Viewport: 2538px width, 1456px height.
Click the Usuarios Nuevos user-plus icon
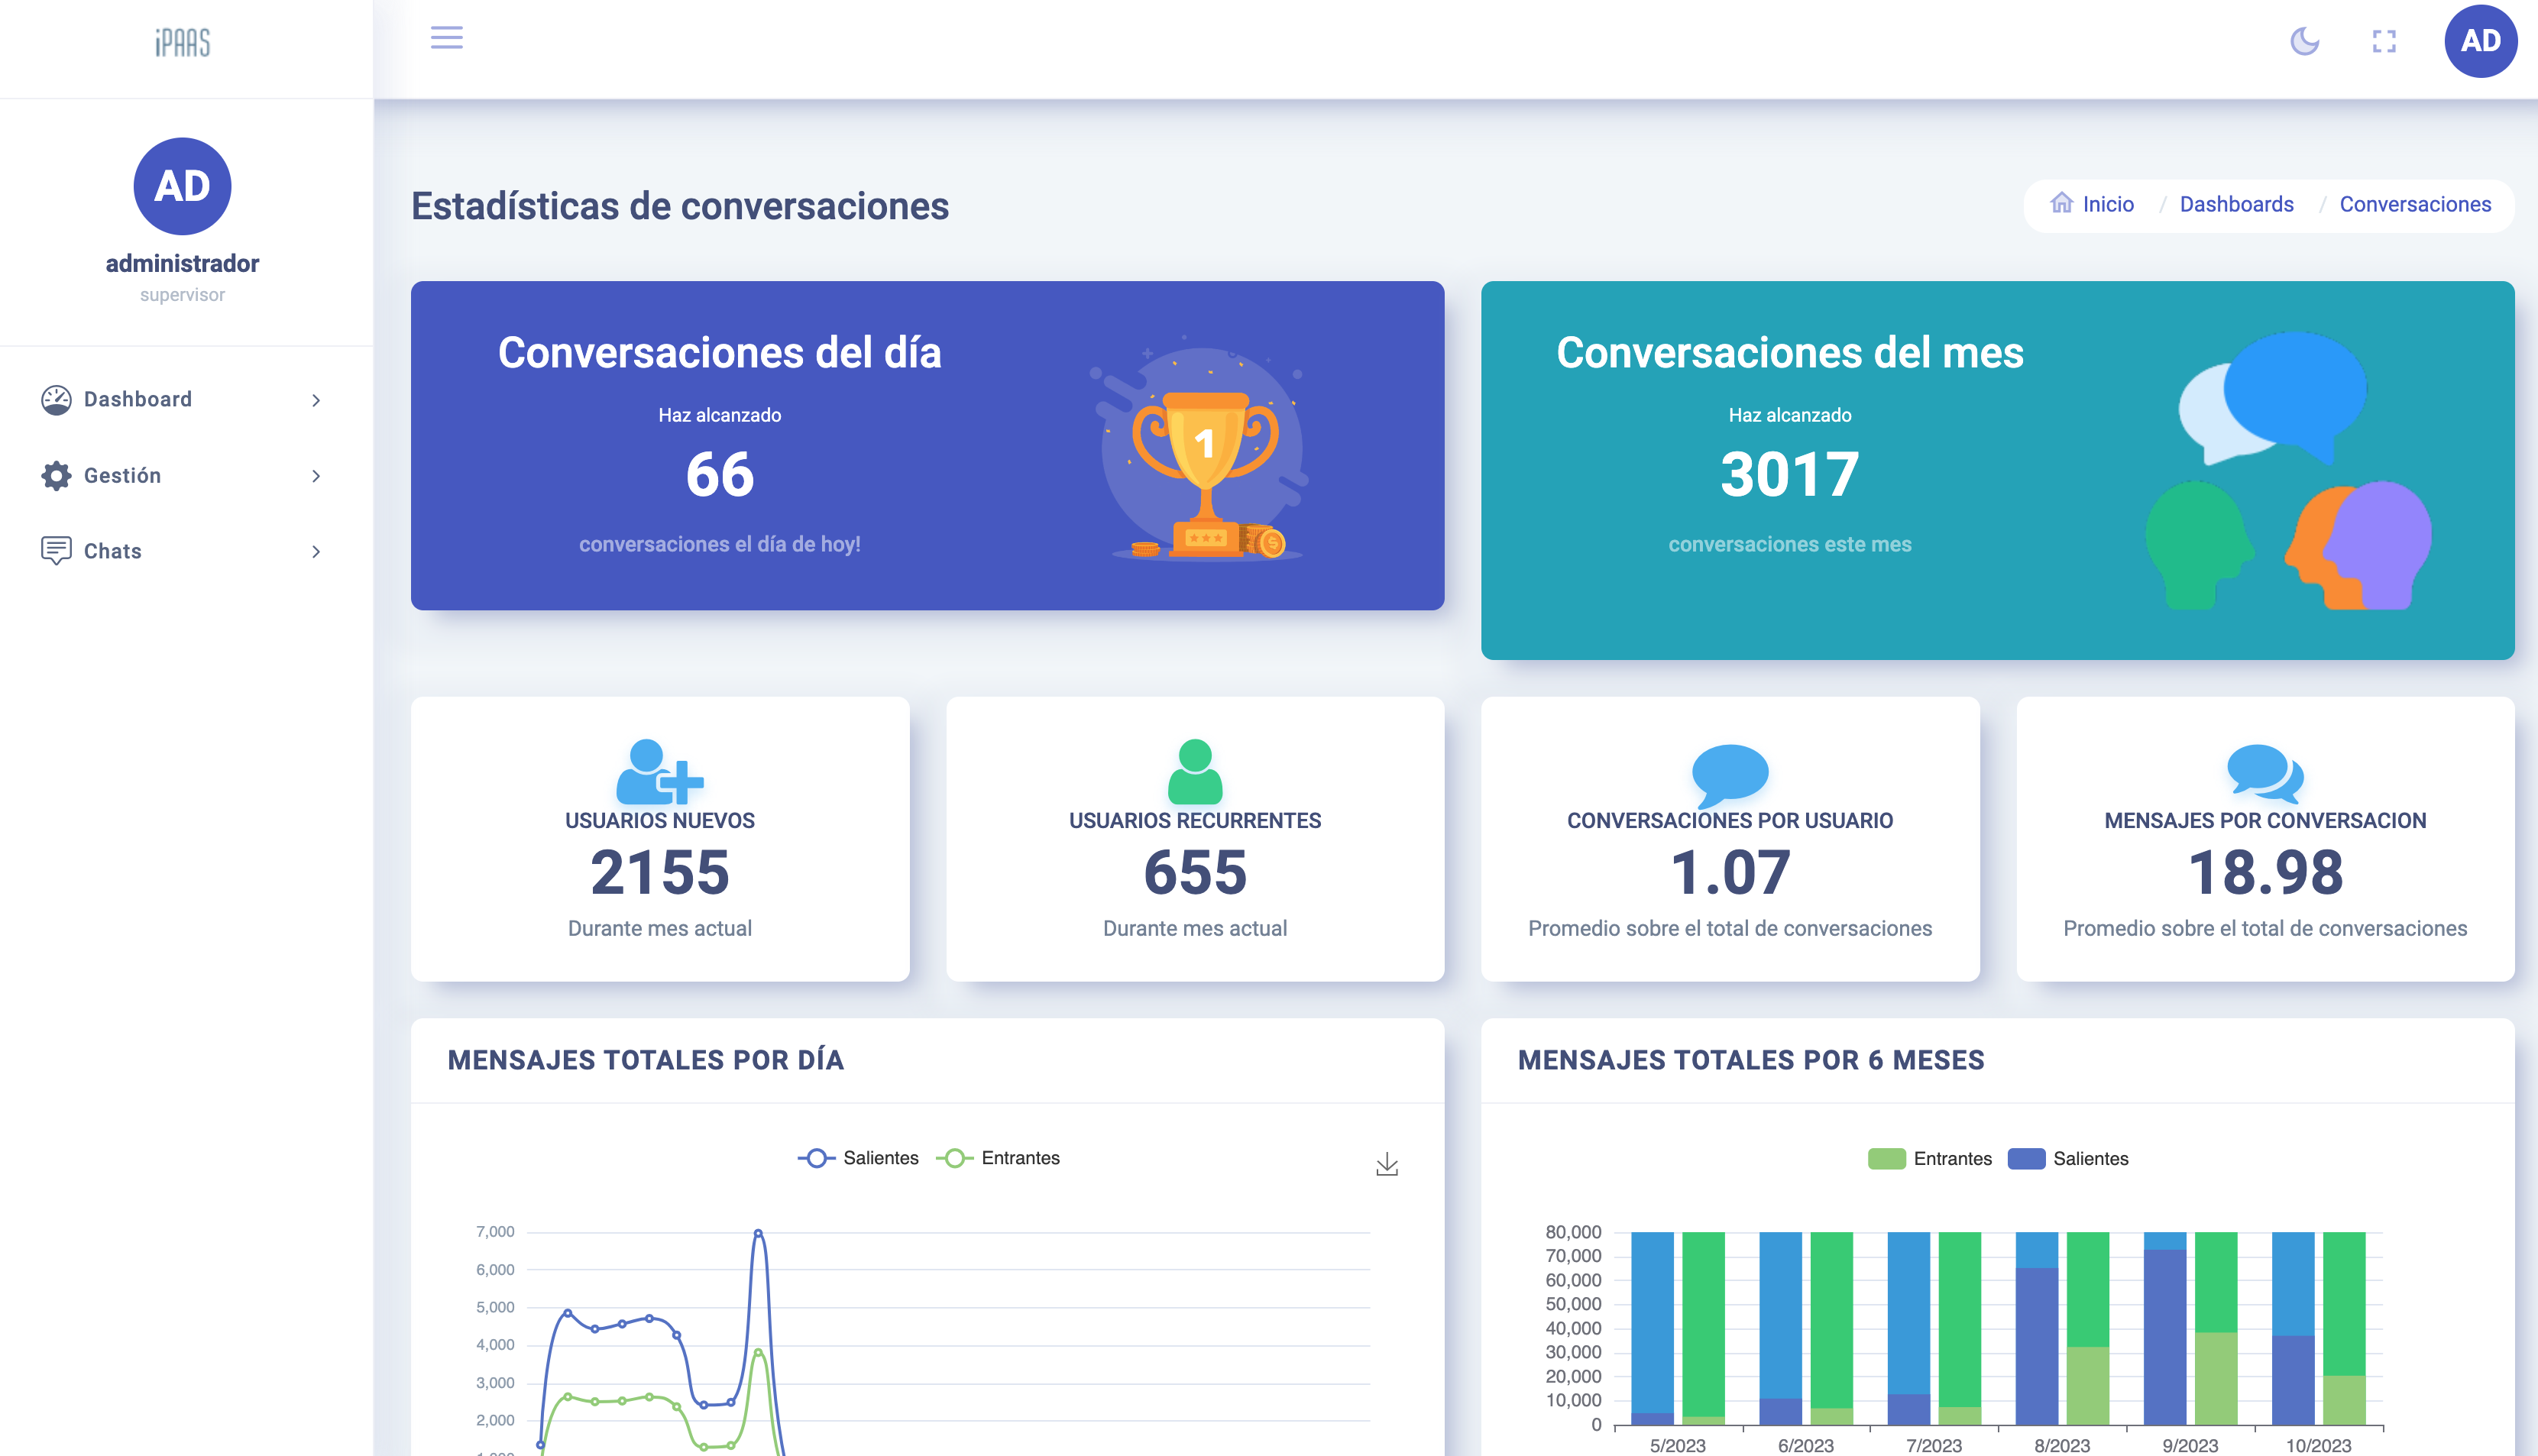[659, 771]
